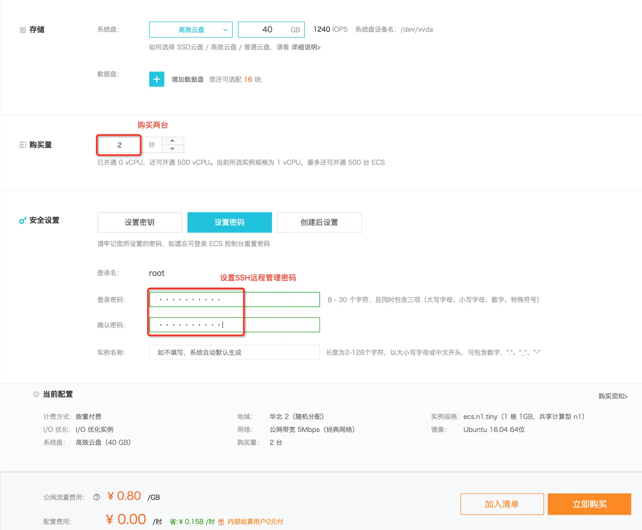Click the system disk size field showing 40 GB
Image resolution: width=642 pixels, height=530 pixels.
[x=271, y=30]
